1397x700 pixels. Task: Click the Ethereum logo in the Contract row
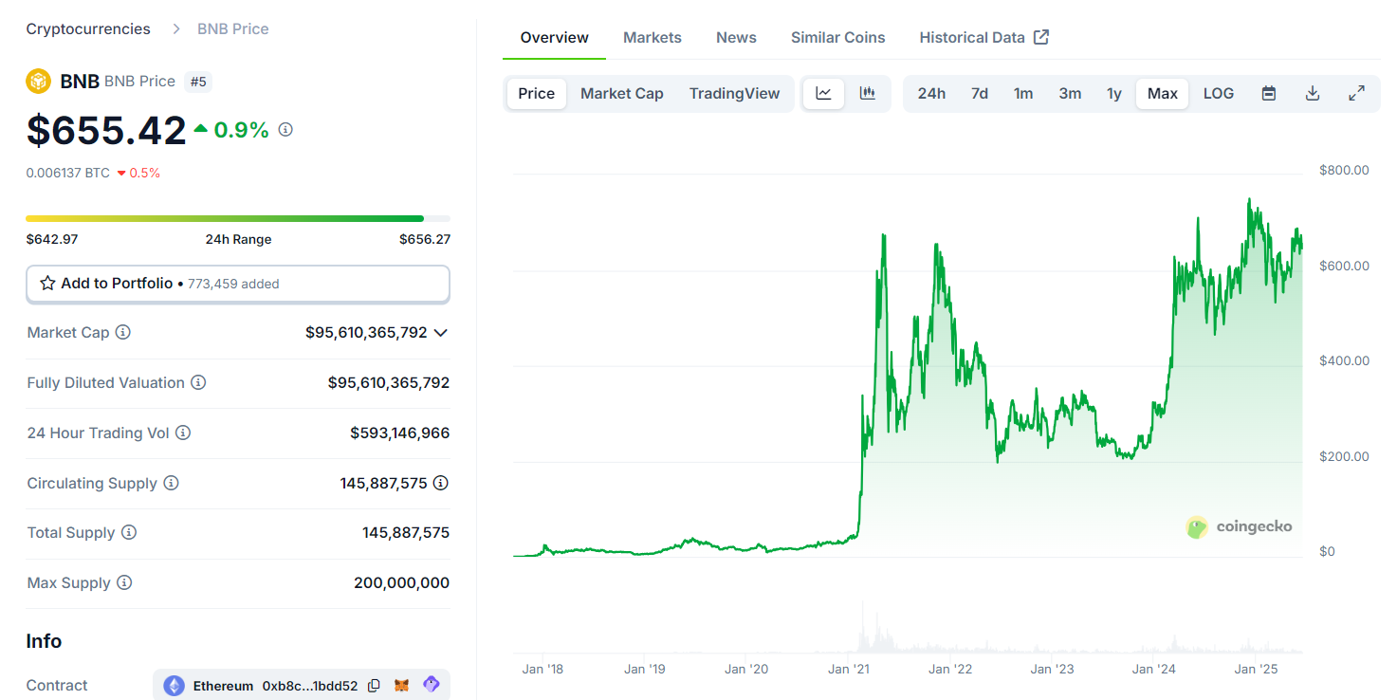[x=175, y=686]
